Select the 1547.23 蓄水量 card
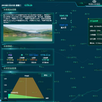Screen dimensions: 102x102 (x=63, y=26)
